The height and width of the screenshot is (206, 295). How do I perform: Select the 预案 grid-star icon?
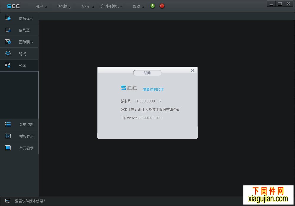(8, 65)
